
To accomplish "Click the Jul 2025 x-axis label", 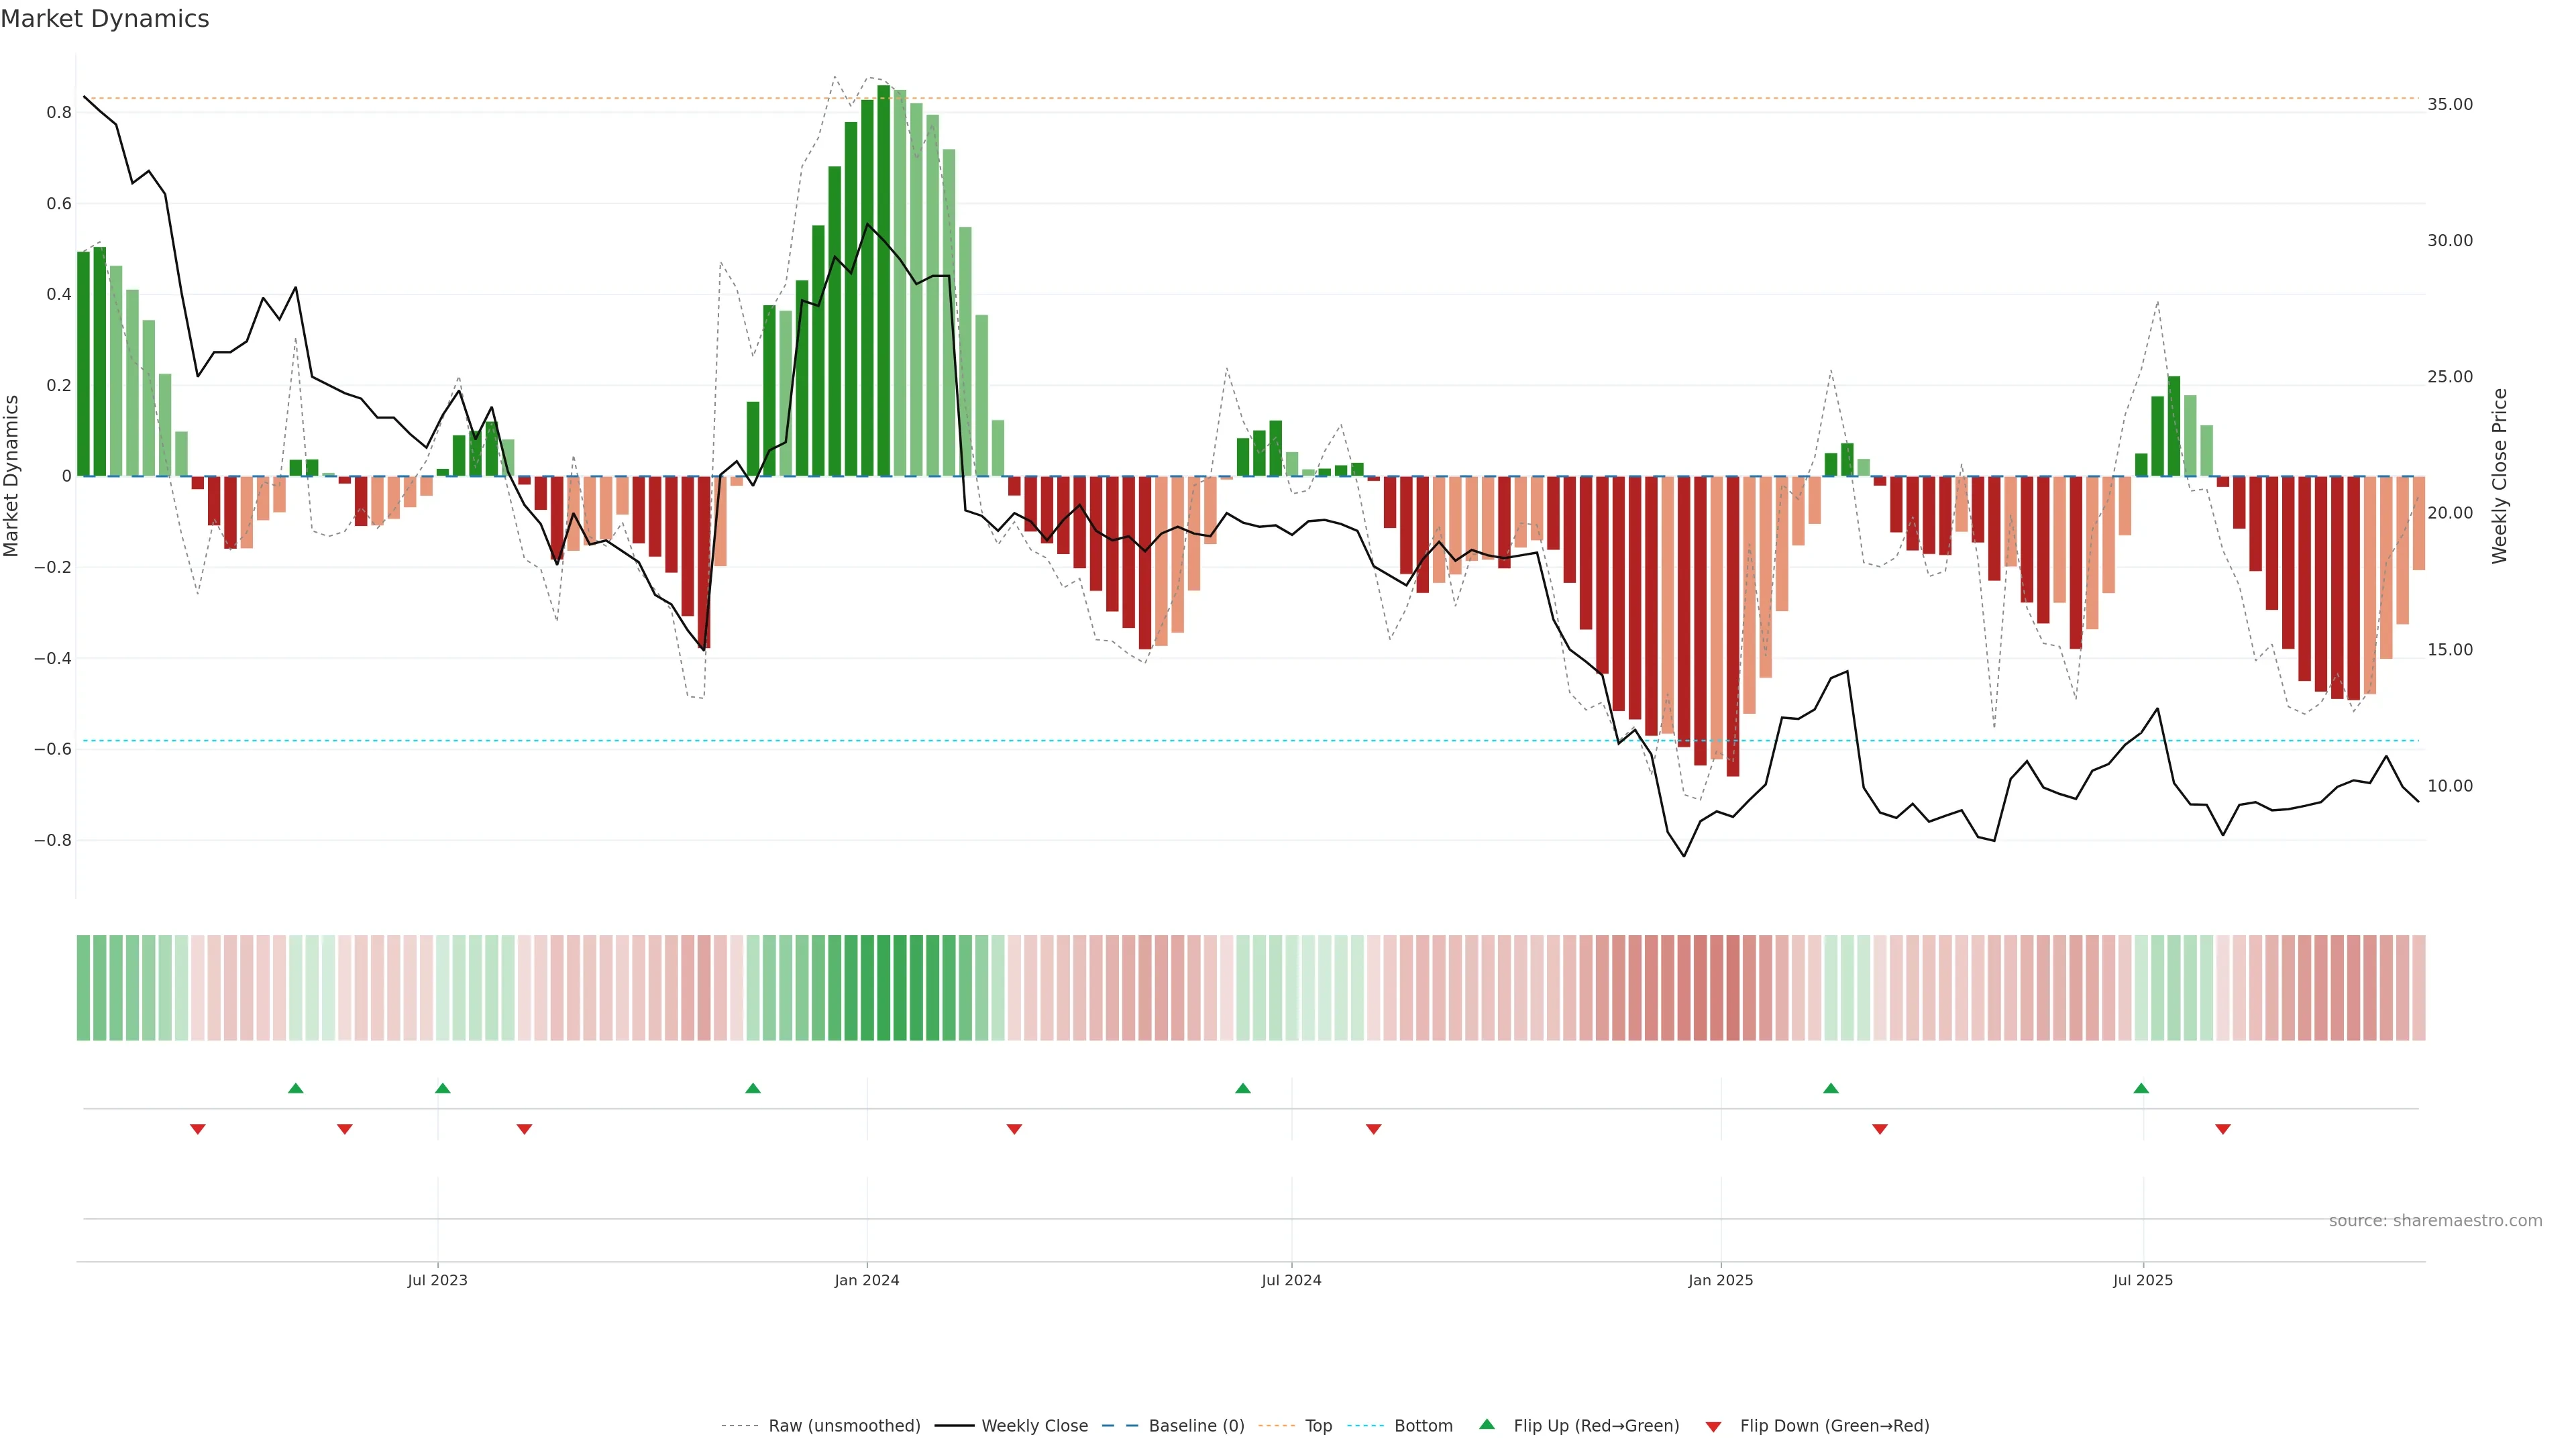I will tap(2143, 1280).
